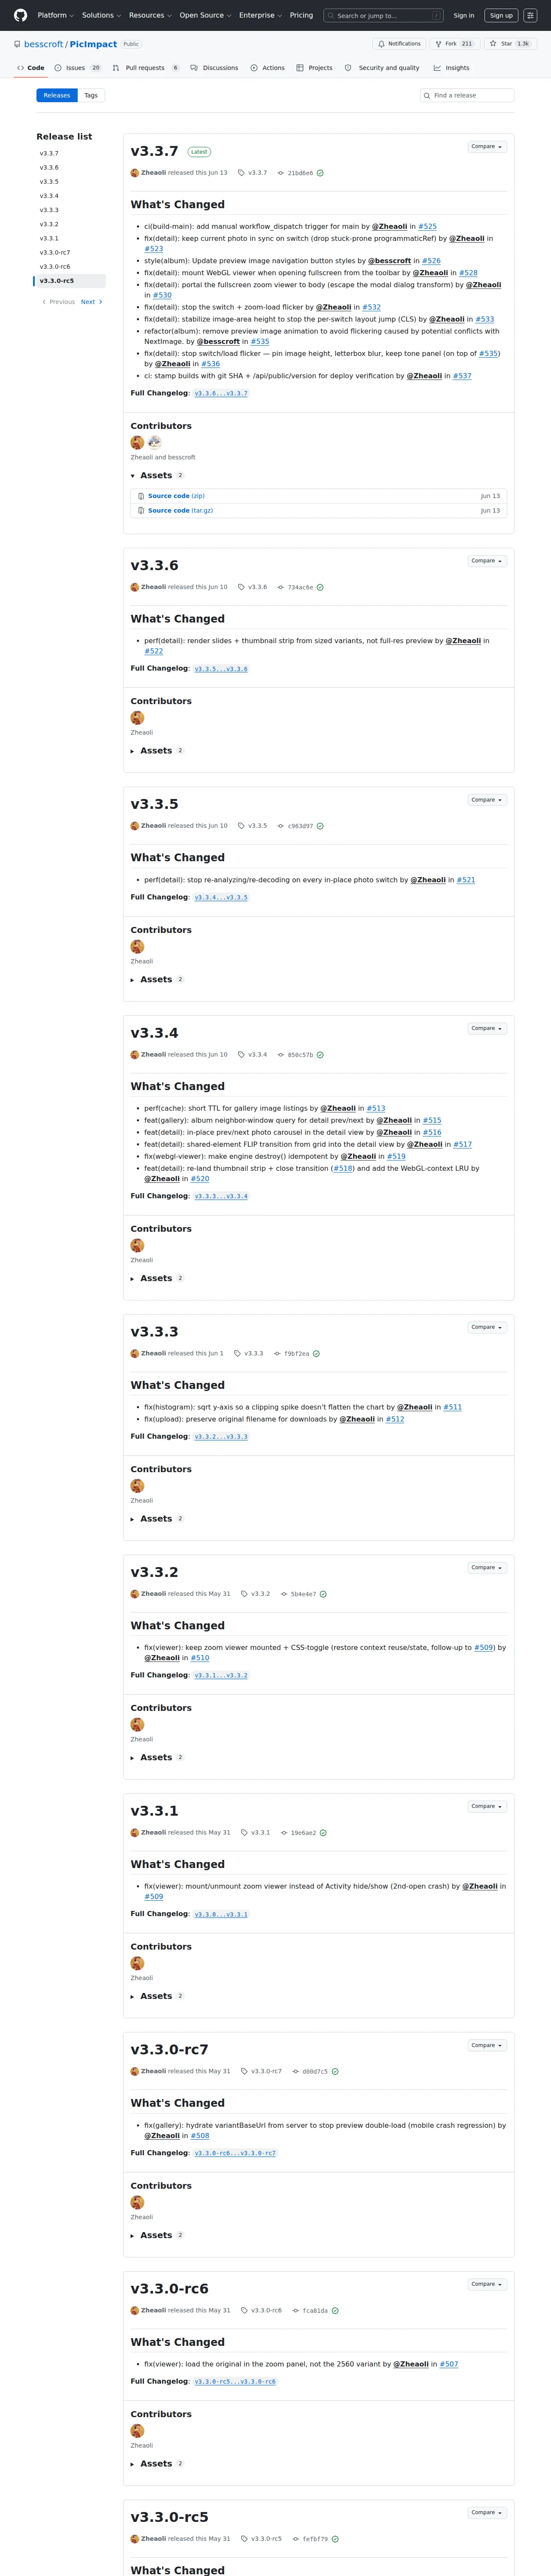Open the top-right header menu icon
The height and width of the screenshot is (2576, 551).
[530, 15]
